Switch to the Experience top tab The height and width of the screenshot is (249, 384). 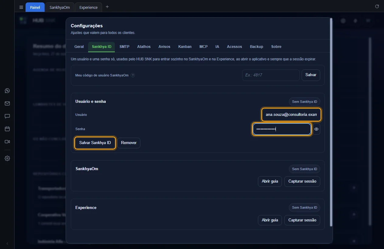pos(88,7)
